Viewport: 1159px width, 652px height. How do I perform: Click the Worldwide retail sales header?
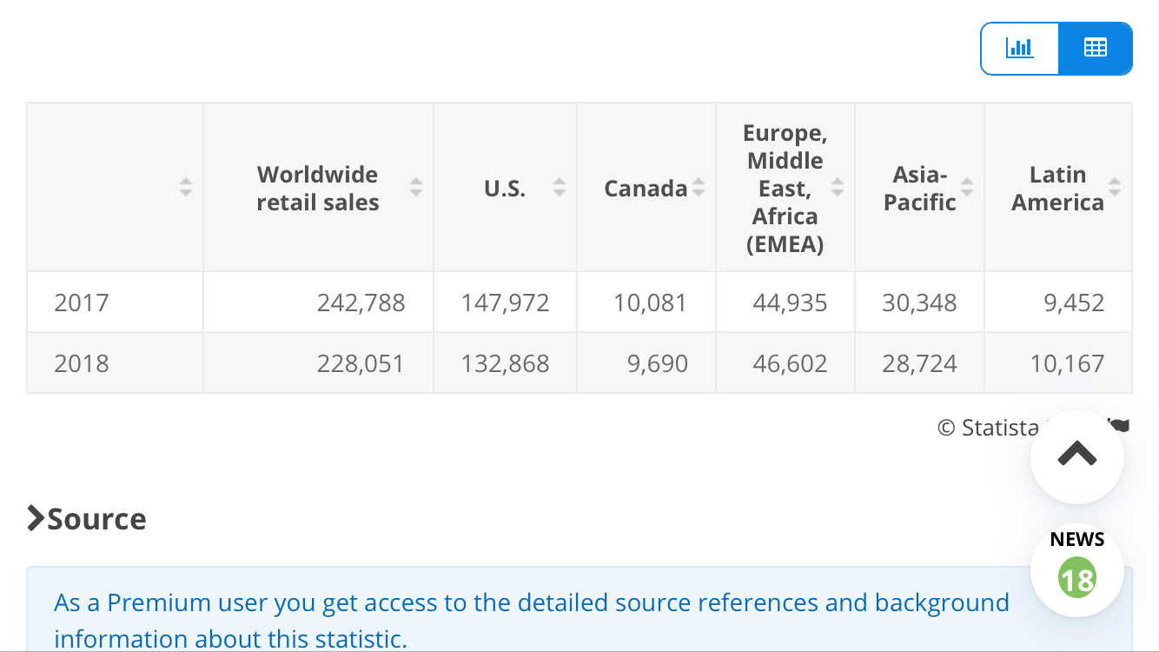tap(318, 189)
